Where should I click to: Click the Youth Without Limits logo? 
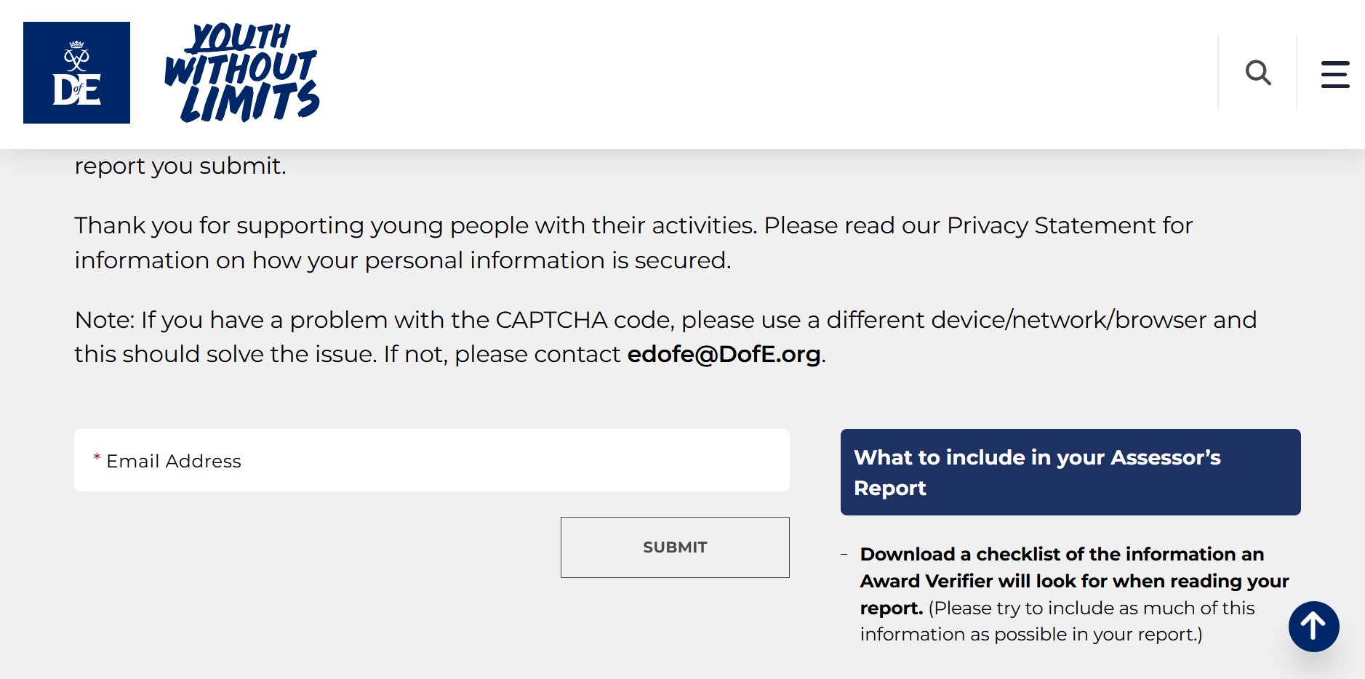click(241, 73)
